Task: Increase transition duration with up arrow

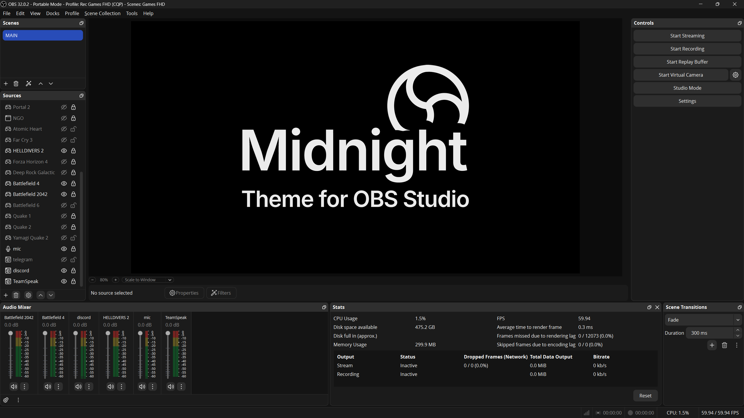Action: [738, 330]
